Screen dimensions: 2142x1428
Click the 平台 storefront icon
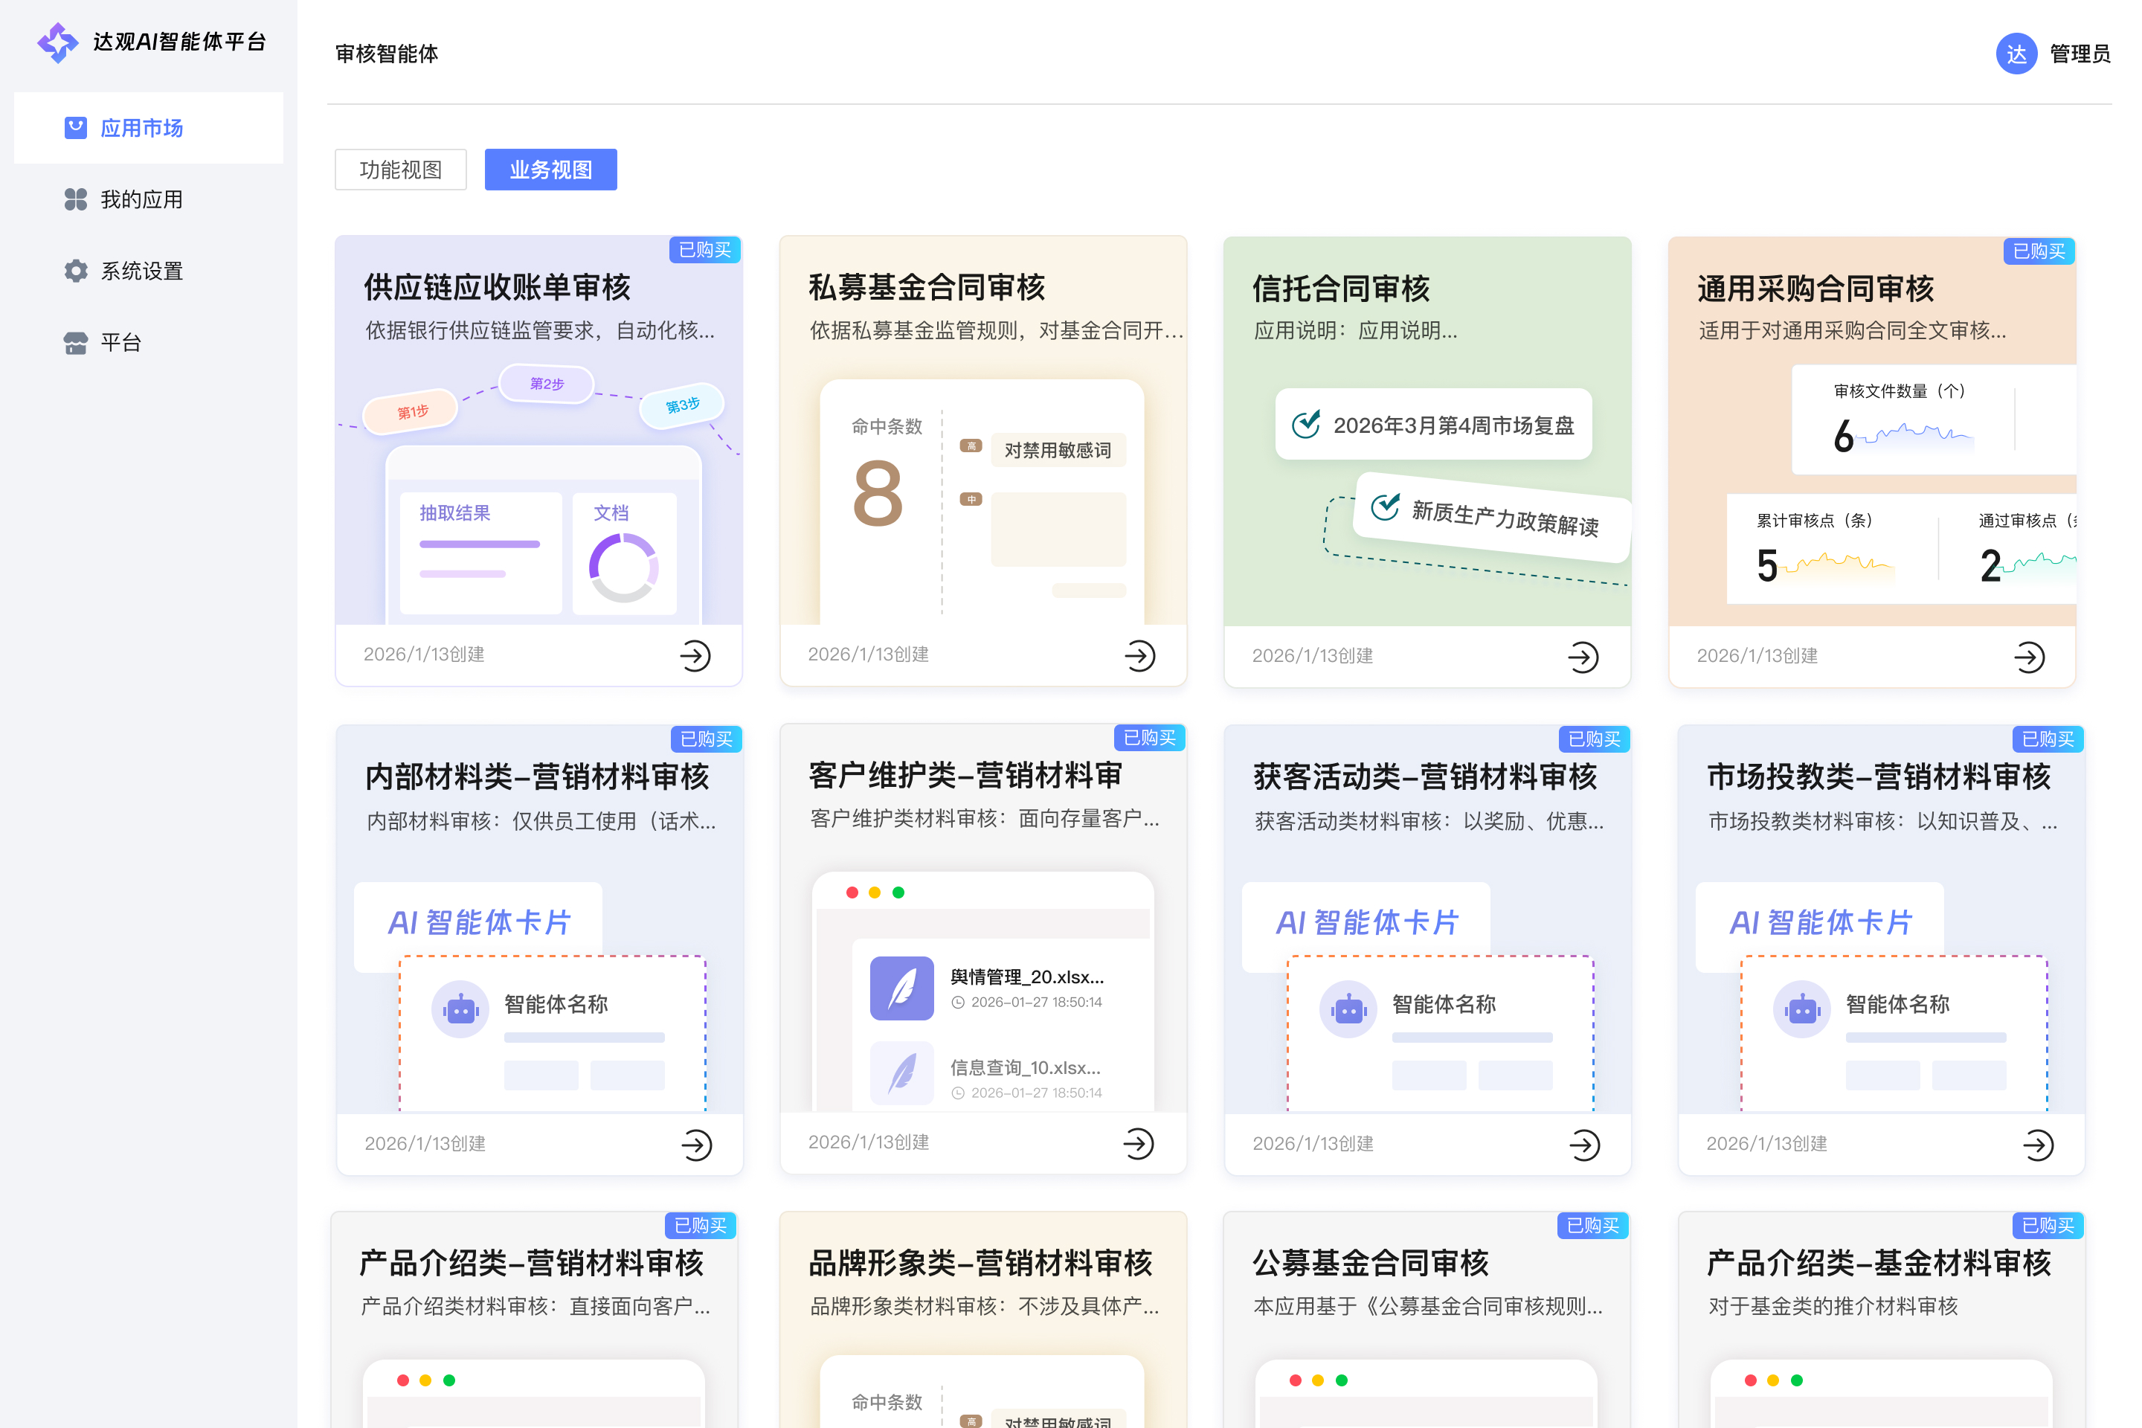pos(76,342)
